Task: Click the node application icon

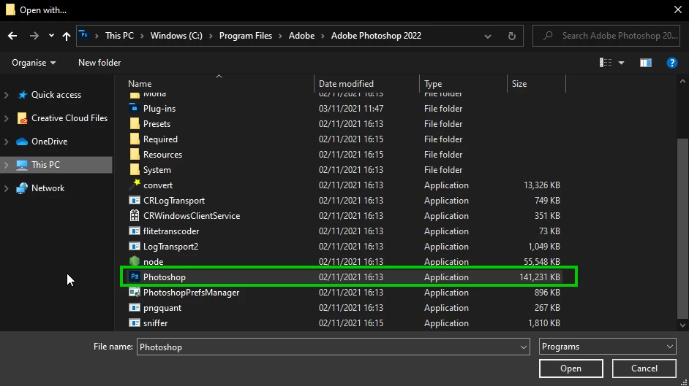Action: pyautogui.click(x=135, y=261)
